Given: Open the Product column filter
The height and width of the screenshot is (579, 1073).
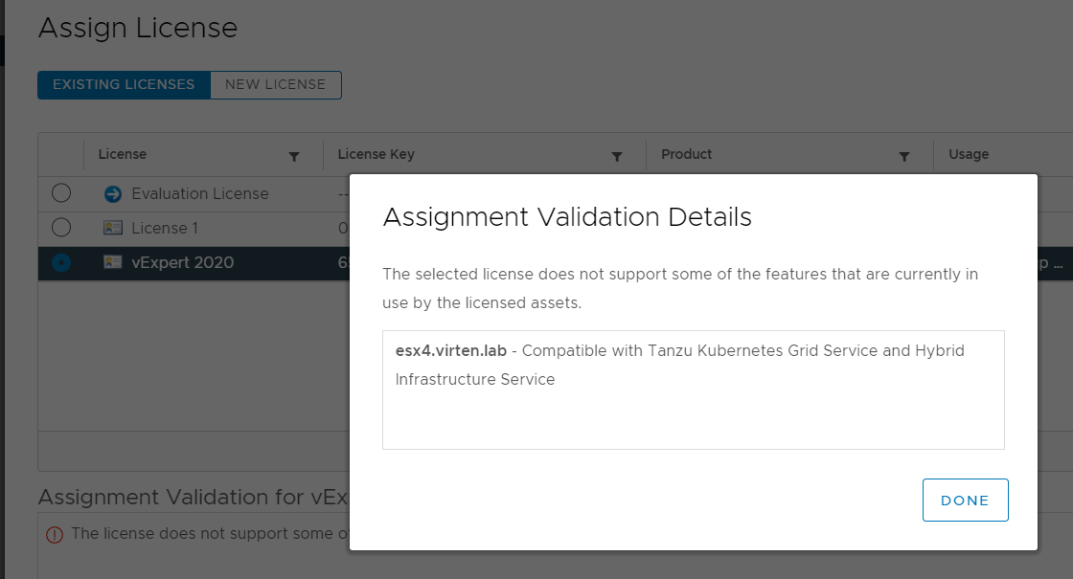Looking at the screenshot, I should pyautogui.click(x=904, y=157).
